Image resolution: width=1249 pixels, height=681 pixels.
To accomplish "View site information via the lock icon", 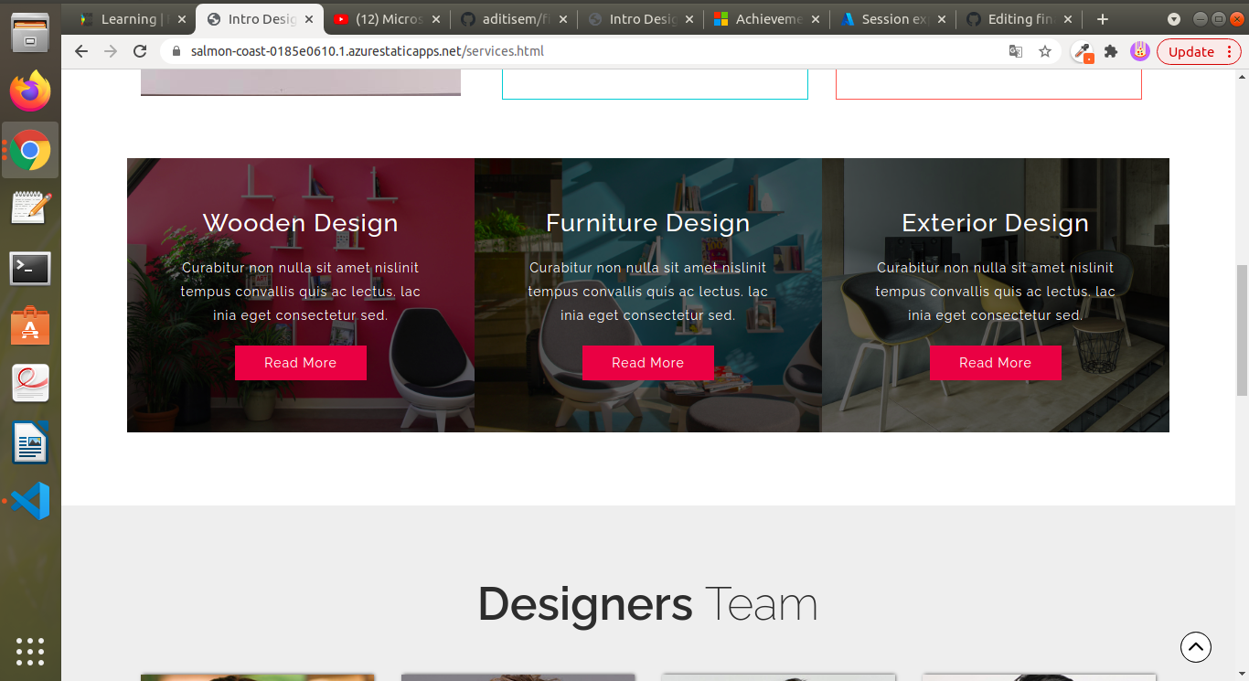I will 177,51.
